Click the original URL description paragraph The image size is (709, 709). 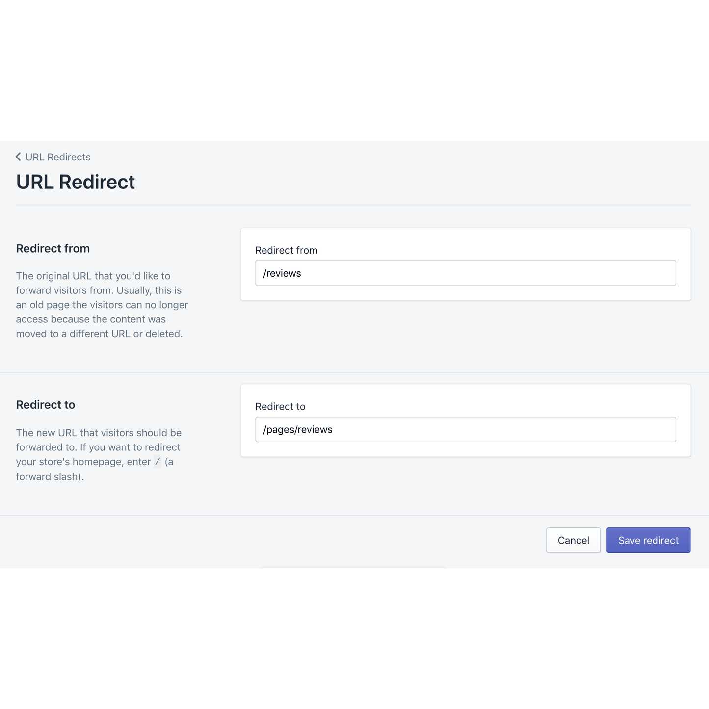[x=102, y=305]
